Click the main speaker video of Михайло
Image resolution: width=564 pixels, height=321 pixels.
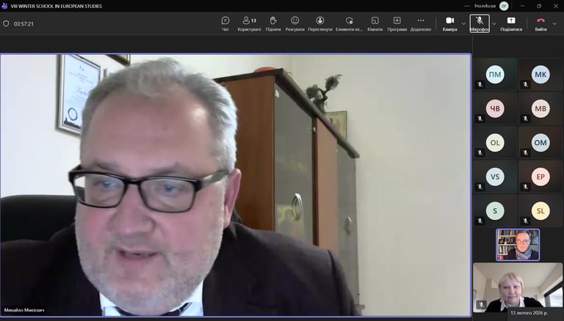point(236,185)
